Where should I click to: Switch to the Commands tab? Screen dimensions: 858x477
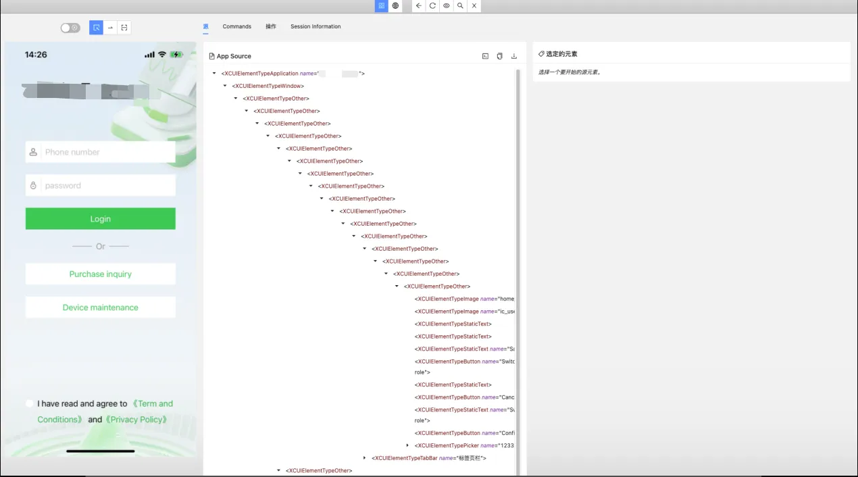coord(236,26)
